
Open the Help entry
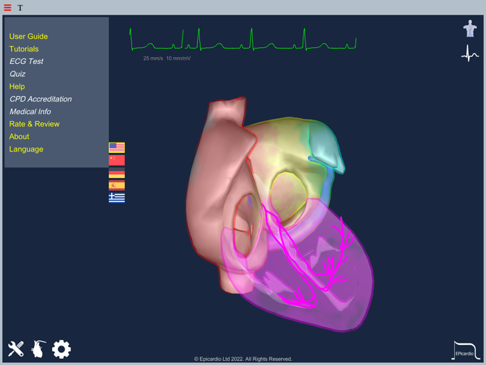point(17,86)
